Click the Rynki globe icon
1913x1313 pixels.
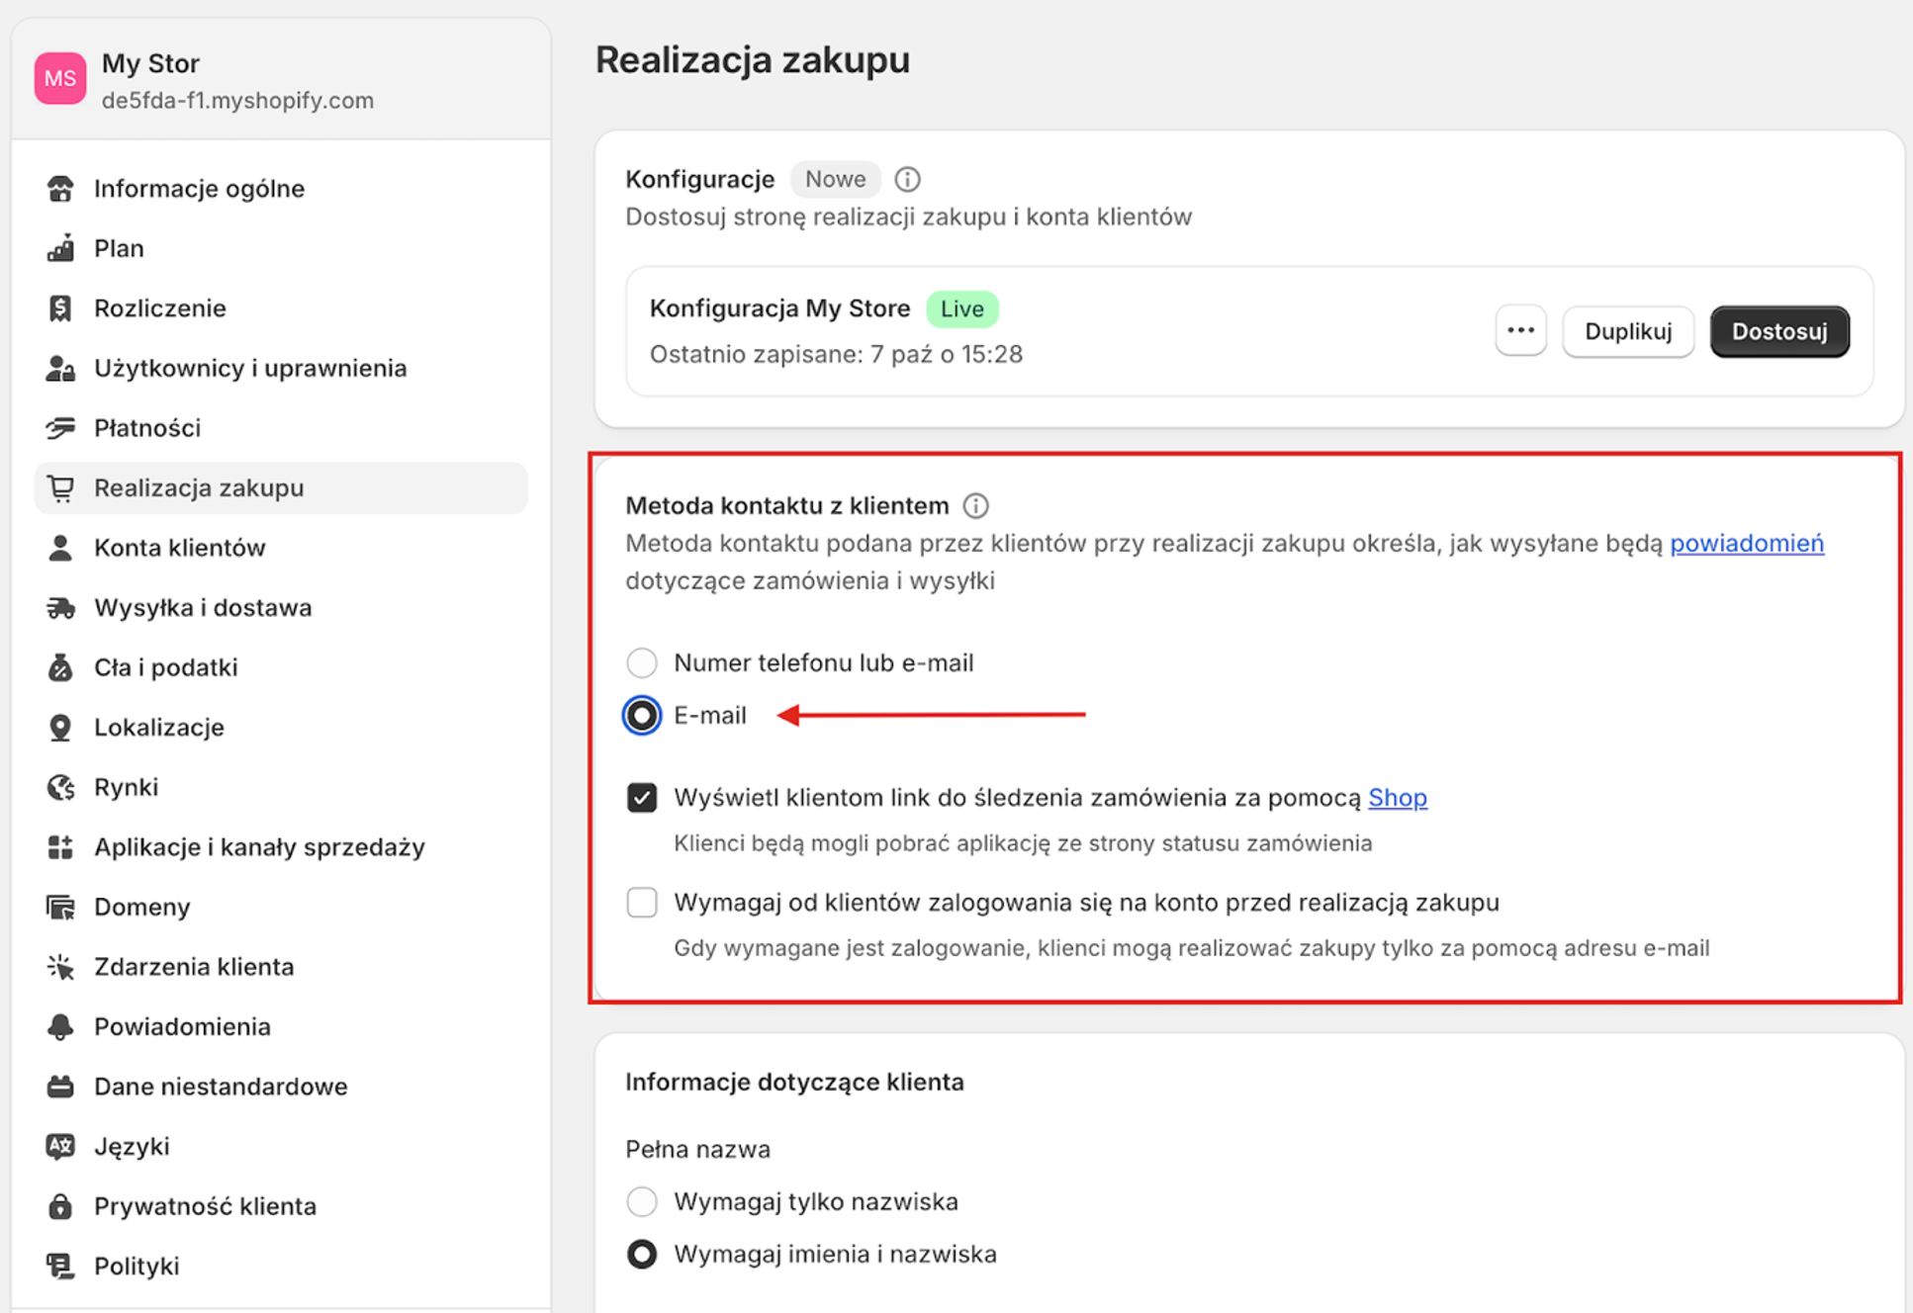pos(60,787)
